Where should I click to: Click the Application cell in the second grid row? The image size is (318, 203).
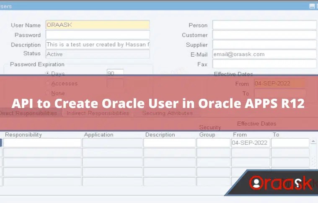coord(112,152)
